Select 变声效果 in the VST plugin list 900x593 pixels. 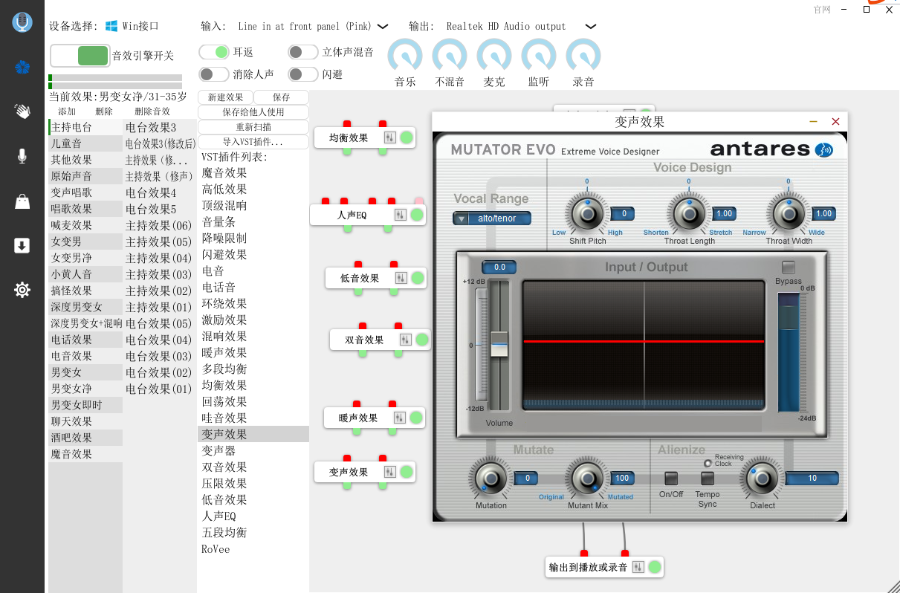tap(253, 434)
